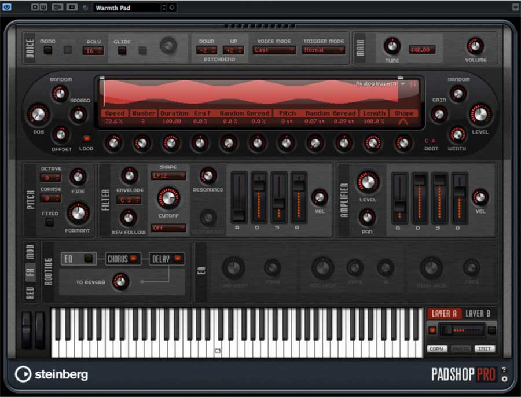
Task: Click the question mark help icon
Action: 504,369
